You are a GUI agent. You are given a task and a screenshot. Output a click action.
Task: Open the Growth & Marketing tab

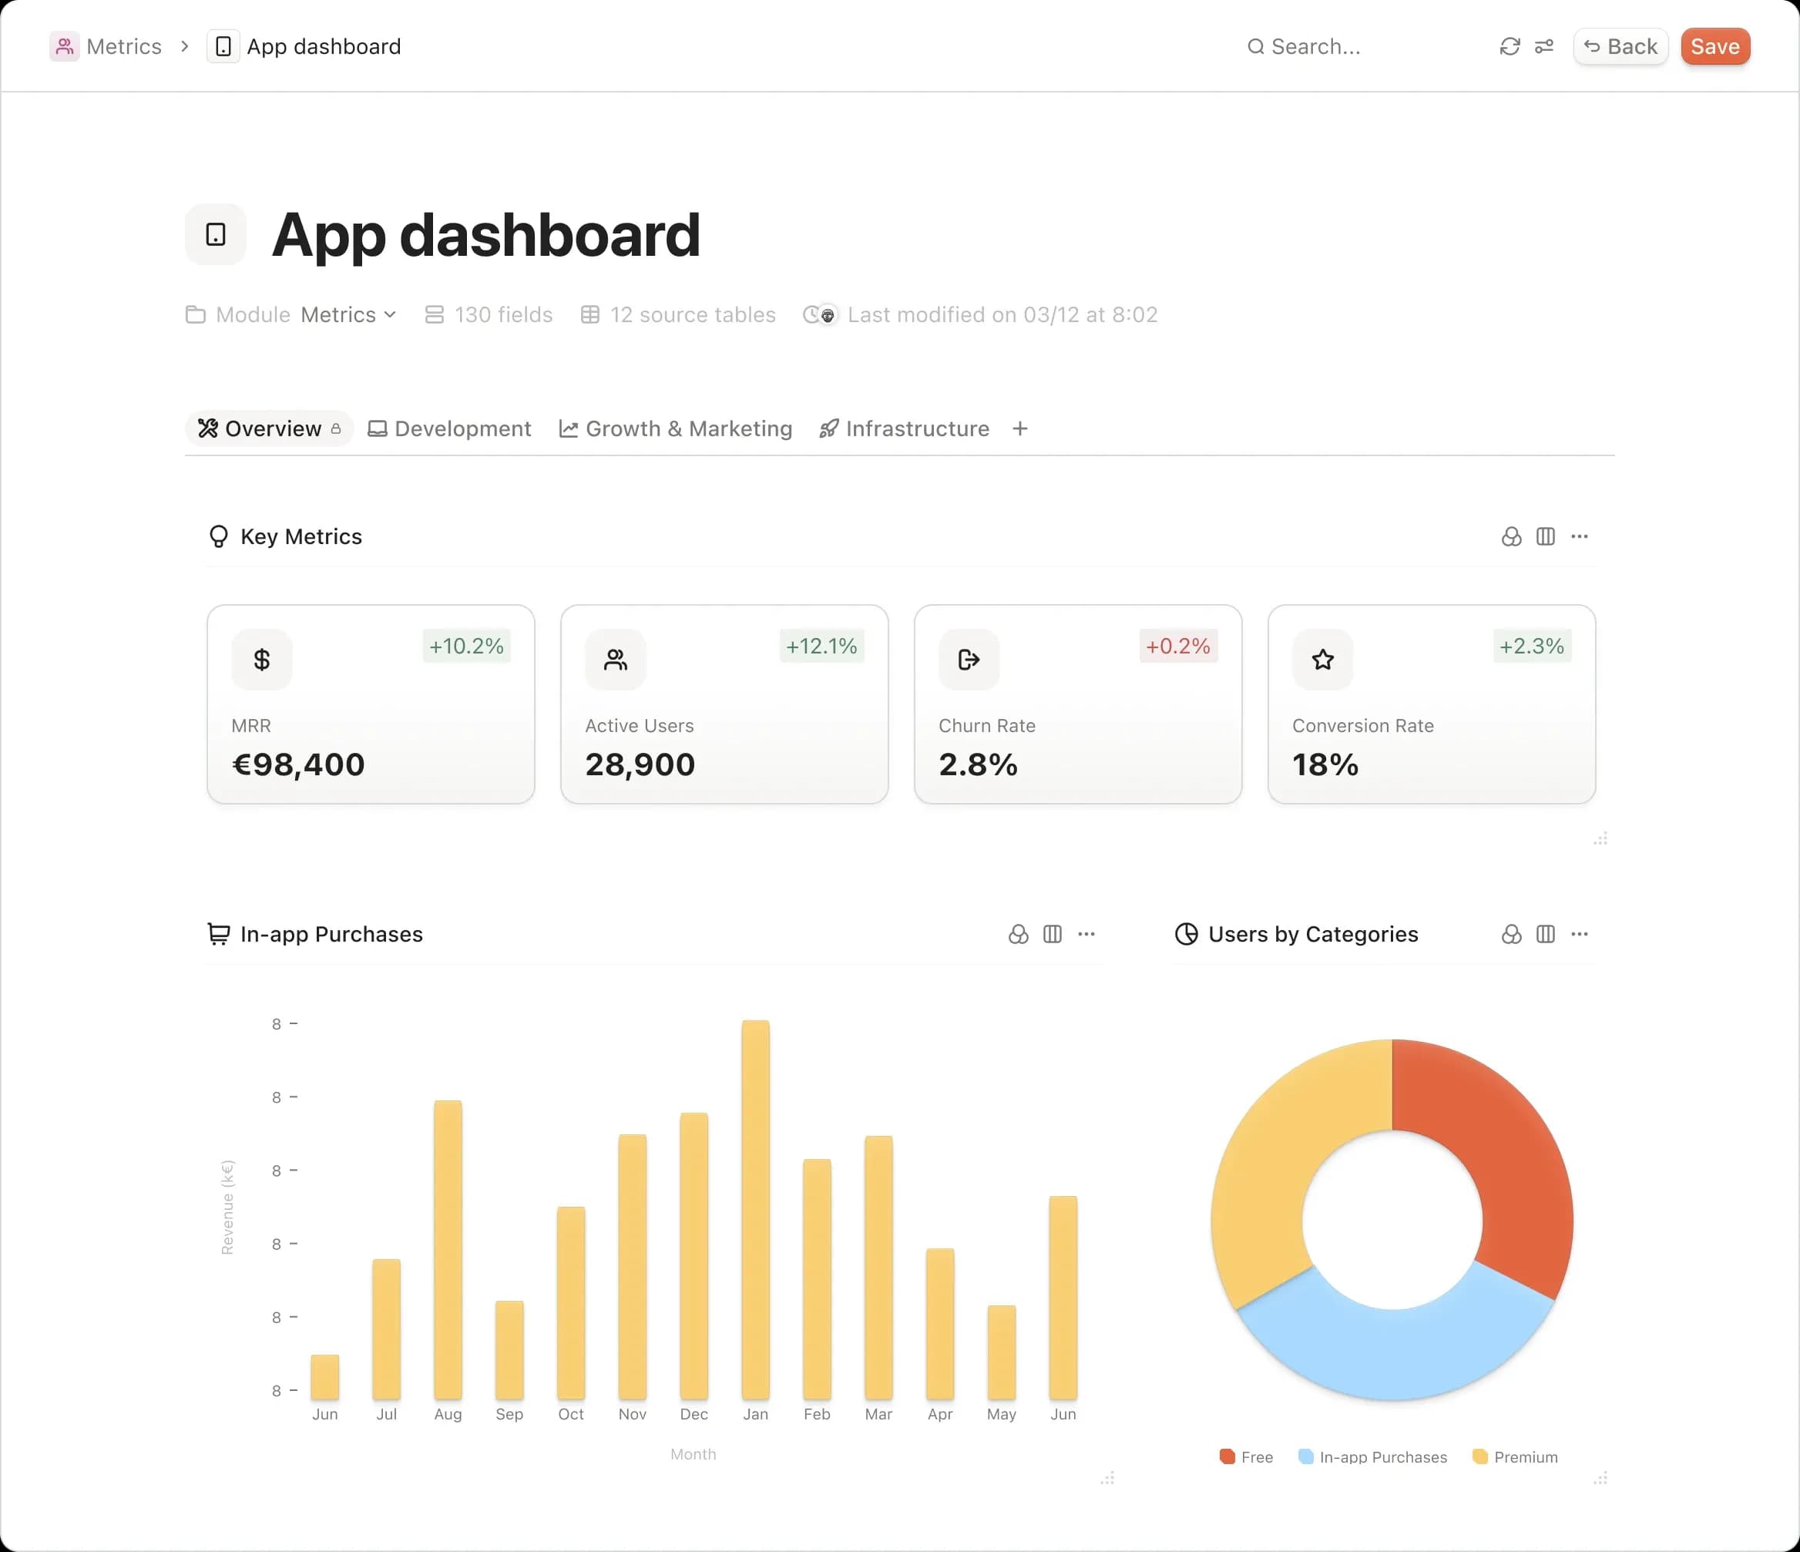coord(675,428)
